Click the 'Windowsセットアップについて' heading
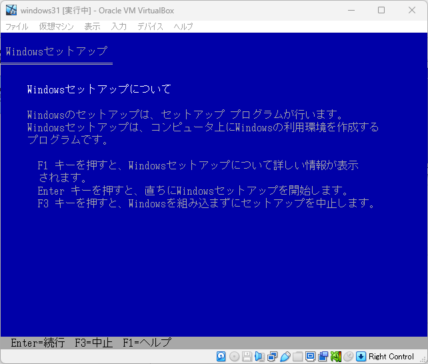Image resolution: width=428 pixels, height=364 pixels. click(x=99, y=89)
